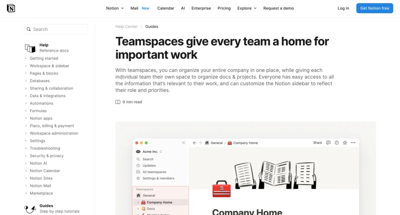Expand the Getting started section
The height and width of the screenshot is (215, 400).
click(x=26, y=59)
